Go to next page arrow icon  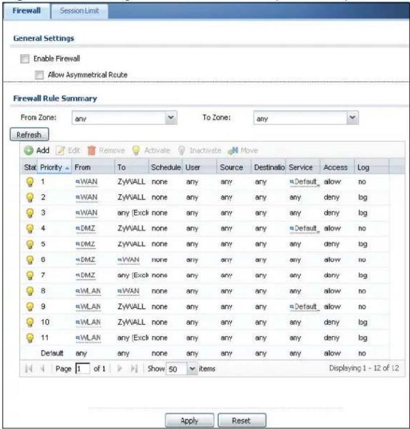(120, 368)
